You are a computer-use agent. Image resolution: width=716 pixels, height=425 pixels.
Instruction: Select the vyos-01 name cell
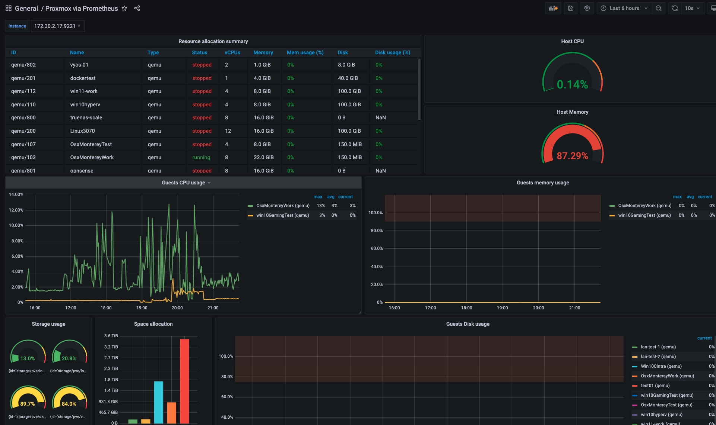point(79,65)
